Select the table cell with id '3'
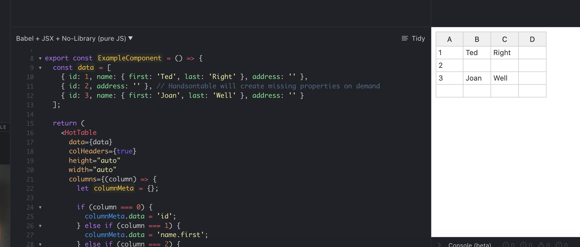The image size is (580, 247). (450, 78)
